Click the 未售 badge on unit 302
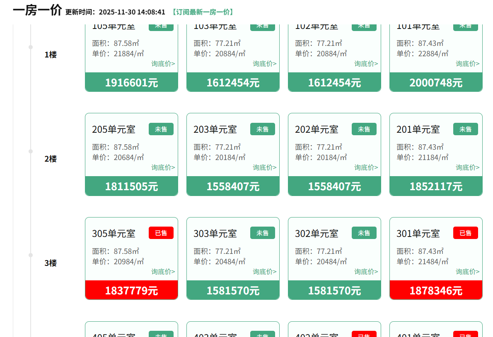This screenshot has width=493, height=337. [x=364, y=233]
